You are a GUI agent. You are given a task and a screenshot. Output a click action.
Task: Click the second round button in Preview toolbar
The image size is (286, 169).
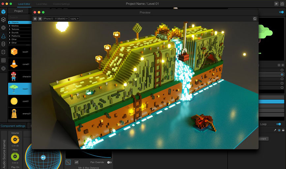coord(40,19)
